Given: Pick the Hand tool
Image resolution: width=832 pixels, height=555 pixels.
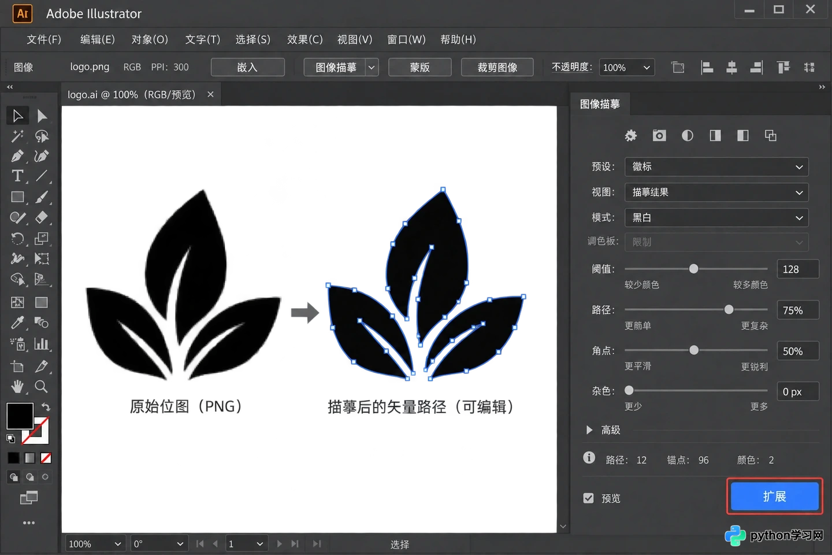Looking at the screenshot, I should [x=17, y=386].
